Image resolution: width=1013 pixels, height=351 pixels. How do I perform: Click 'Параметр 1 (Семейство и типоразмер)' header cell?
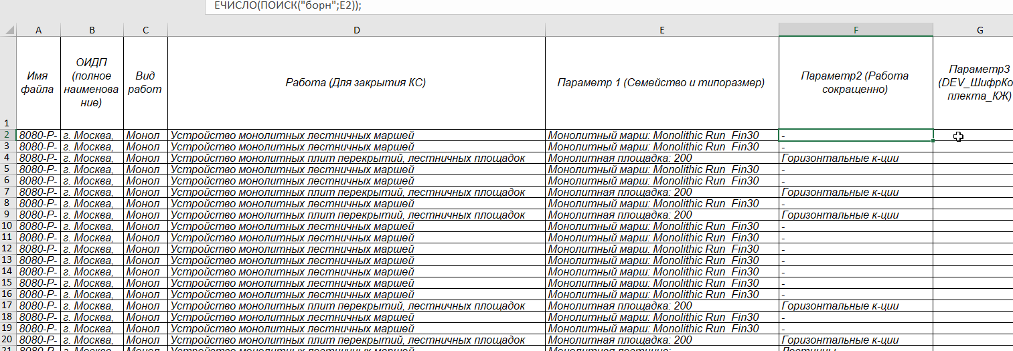pos(662,83)
